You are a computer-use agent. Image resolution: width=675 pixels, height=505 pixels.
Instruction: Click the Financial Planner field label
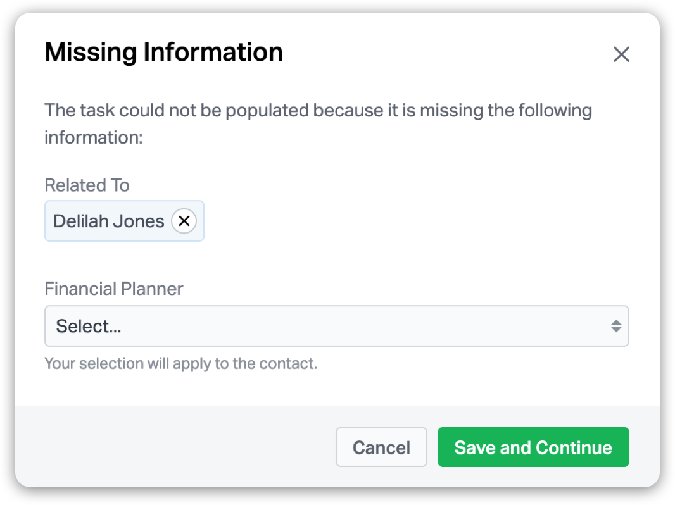pyautogui.click(x=114, y=289)
